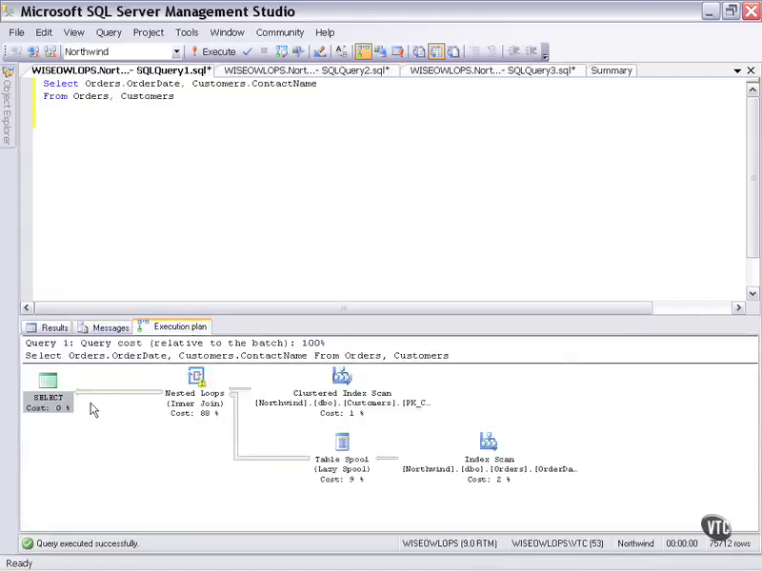Click the Disconnect toolbar icon

[33, 51]
